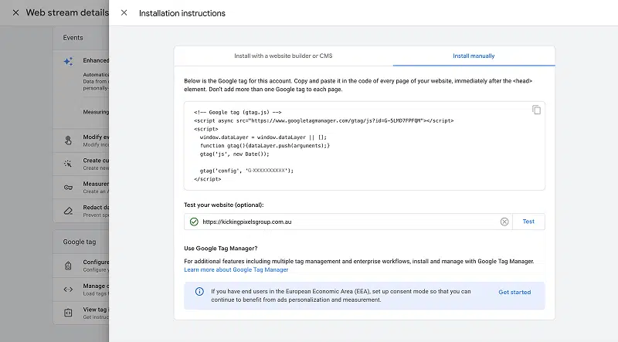This screenshot has width=618, height=342.
Task: Select the Install manually tab
Action: pyautogui.click(x=474, y=56)
